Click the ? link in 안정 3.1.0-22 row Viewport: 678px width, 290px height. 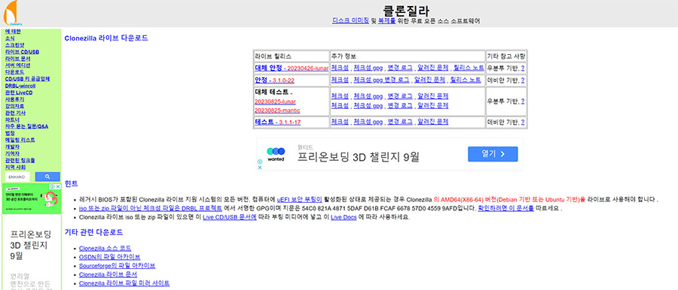(523, 80)
